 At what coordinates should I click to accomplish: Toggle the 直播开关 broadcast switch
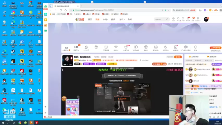pos(76,48)
